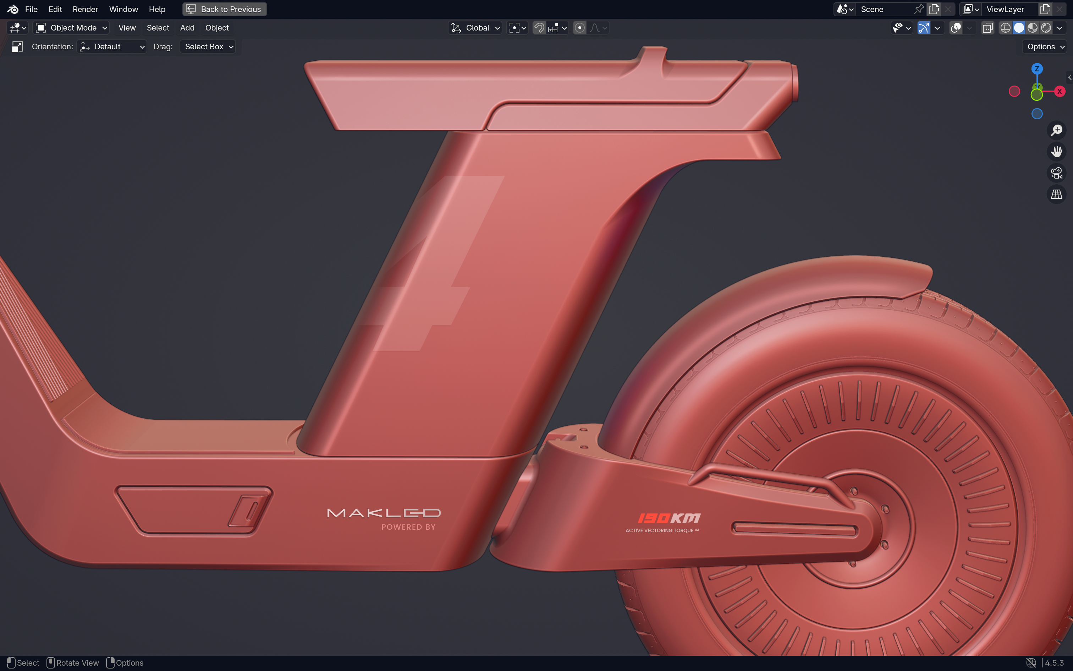The width and height of the screenshot is (1073, 671).
Task: Switch to rendered shading mode
Action: pos(1046,28)
